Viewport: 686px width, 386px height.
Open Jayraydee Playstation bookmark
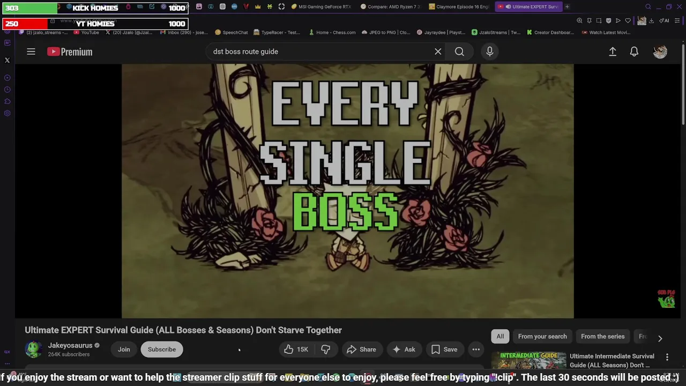click(441, 32)
